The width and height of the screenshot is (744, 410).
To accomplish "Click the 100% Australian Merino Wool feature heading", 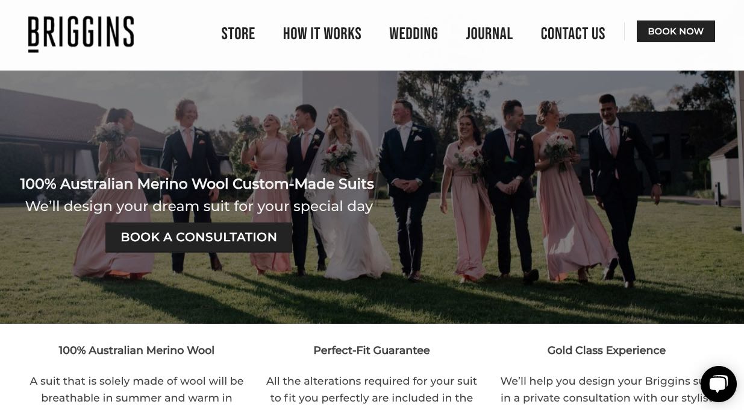I will [x=137, y=350].
